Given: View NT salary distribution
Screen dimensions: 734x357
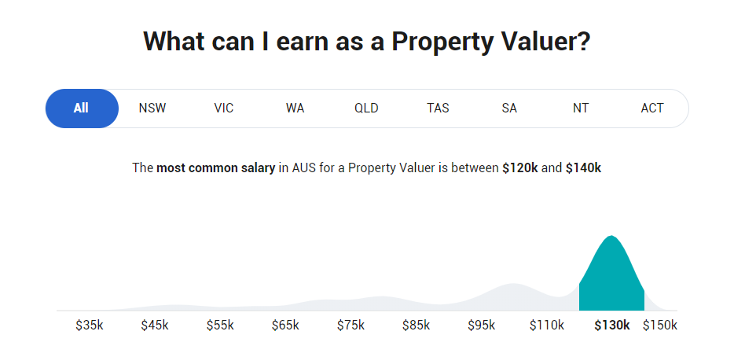Looking at the screenshot, I should (x=581, y=109).
